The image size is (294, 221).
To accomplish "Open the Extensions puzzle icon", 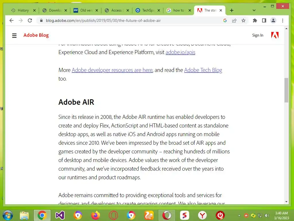I will click(255, 20).
